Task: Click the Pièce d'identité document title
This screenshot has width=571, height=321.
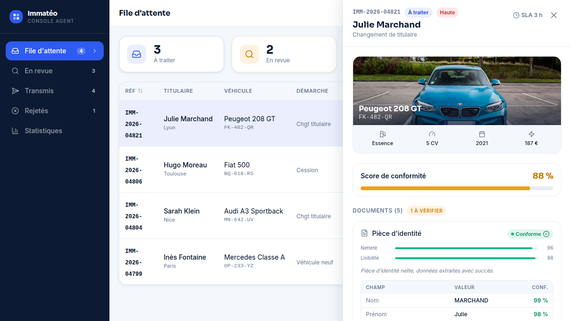Action: tap(397, 233)
